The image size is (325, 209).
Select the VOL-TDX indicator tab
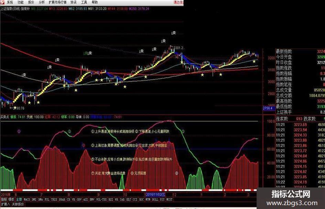[101, 199]
